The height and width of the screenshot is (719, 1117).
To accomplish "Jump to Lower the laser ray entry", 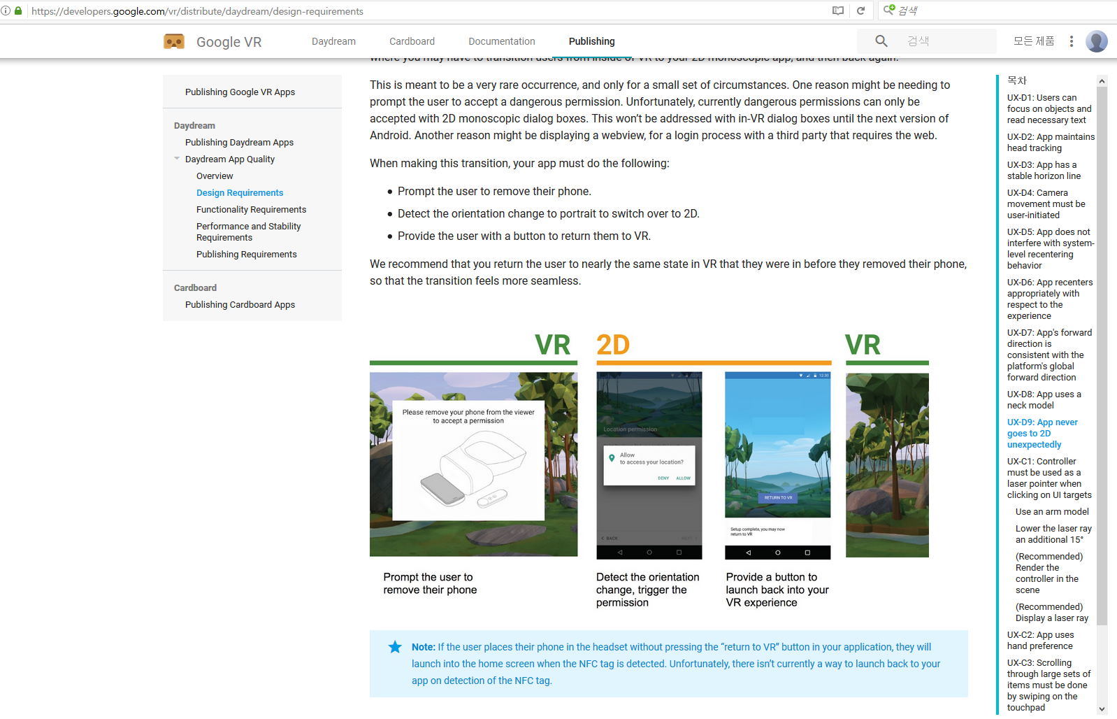I will [x=1053, y=534].
